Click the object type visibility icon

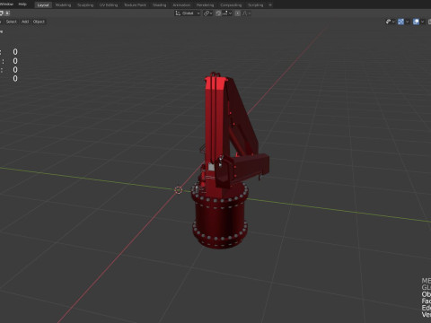pos(389,22)
